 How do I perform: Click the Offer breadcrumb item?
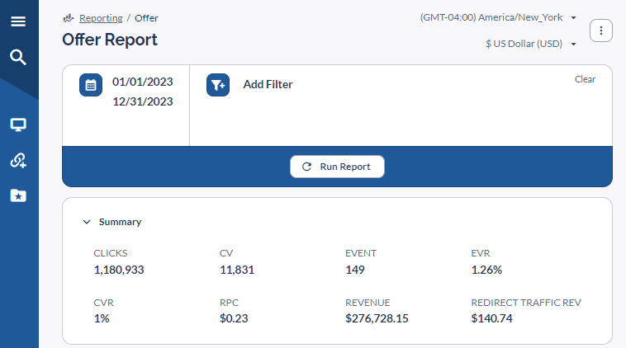point(146,17)
